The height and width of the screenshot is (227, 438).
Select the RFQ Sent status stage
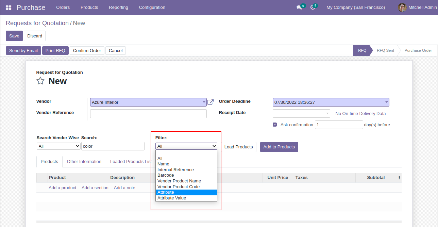coord(385,50)
